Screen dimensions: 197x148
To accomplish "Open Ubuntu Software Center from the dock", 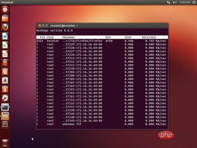I will [x=5, y=63].
